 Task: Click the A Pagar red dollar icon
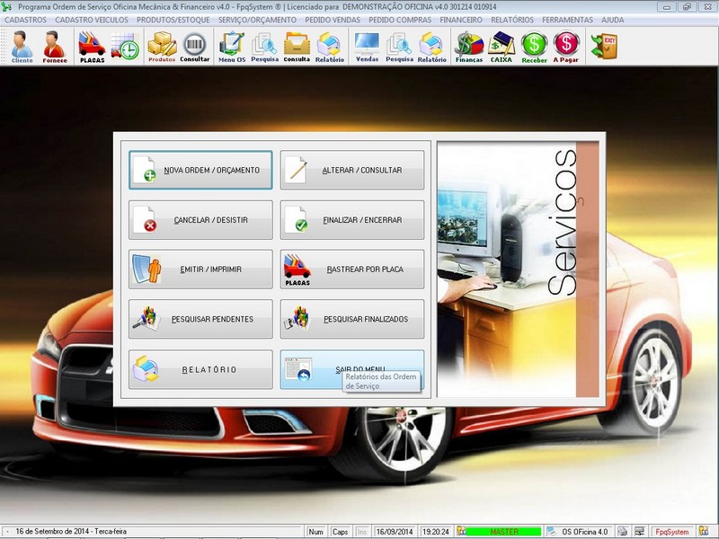(x=566, y=46)
